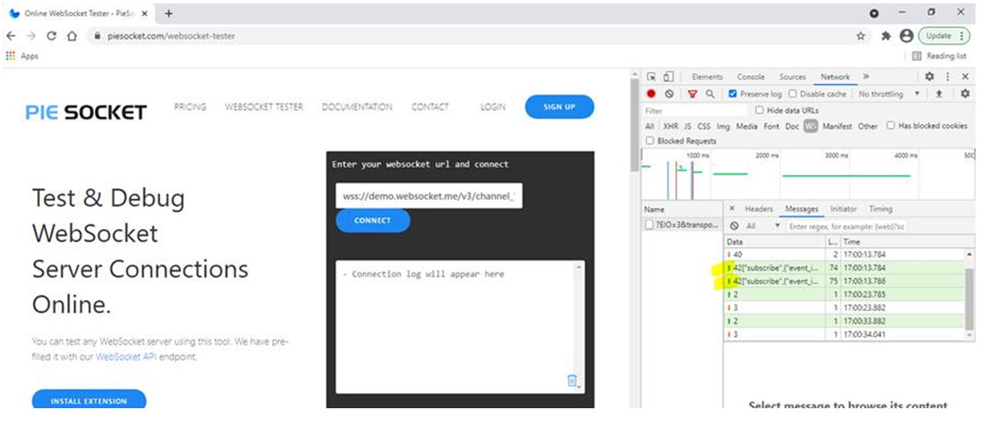The height and width of the screenshot is (432, 984).
Task: Open the DevTools three-dot customize menu
Action: point(947,76)
